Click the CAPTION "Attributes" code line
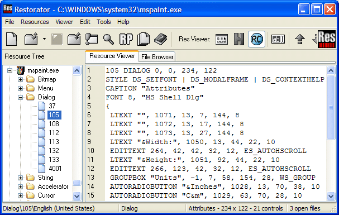The image size is (339, 215). 150,88
